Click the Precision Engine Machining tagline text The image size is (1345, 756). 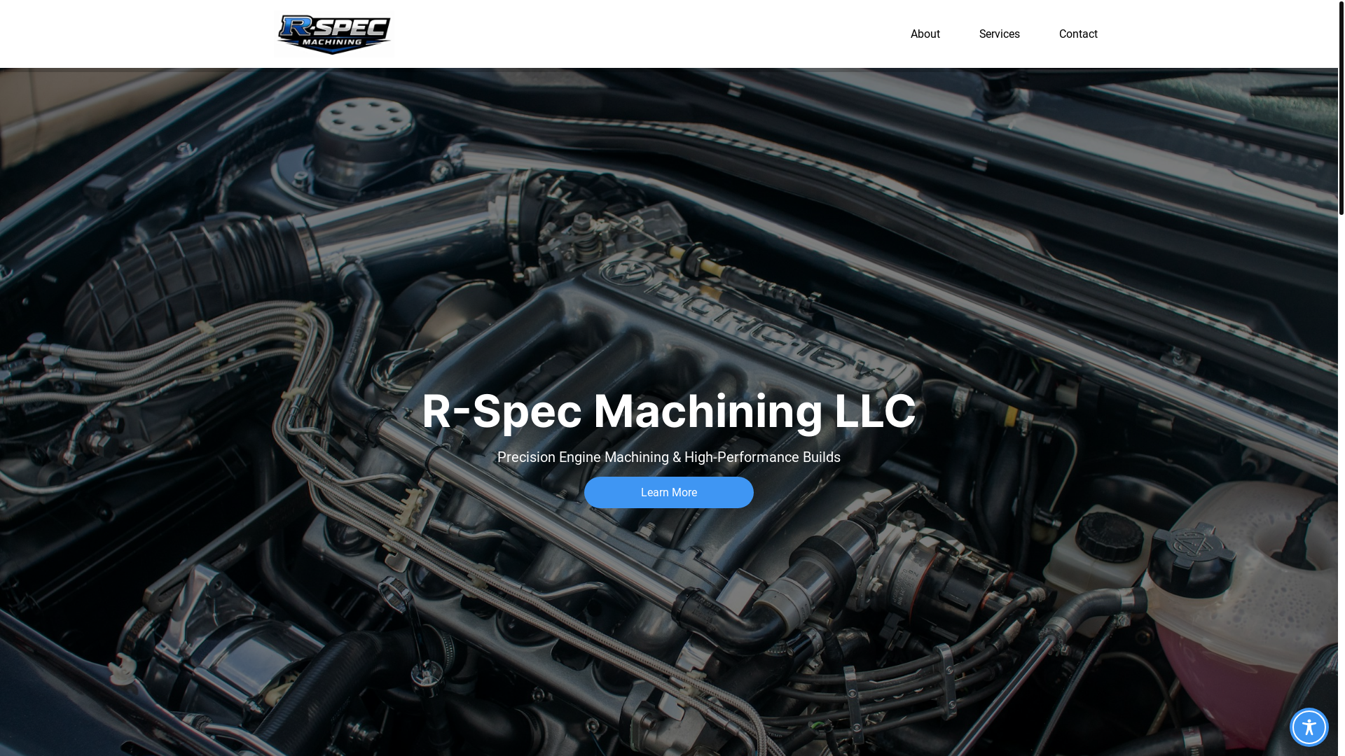(668, 457)
